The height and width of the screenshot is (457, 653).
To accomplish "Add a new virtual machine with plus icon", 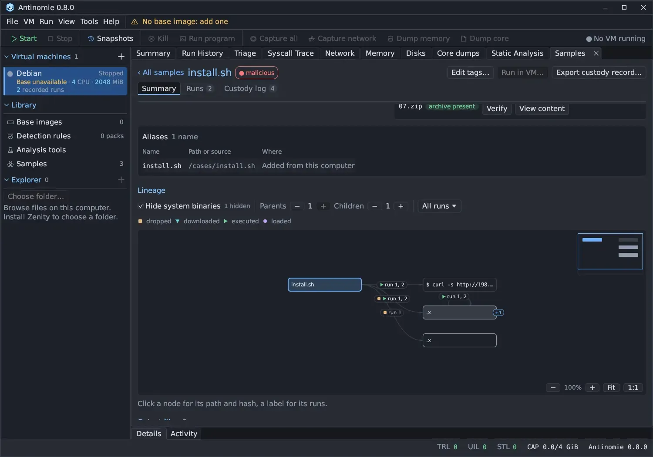I will coord(121,57).
